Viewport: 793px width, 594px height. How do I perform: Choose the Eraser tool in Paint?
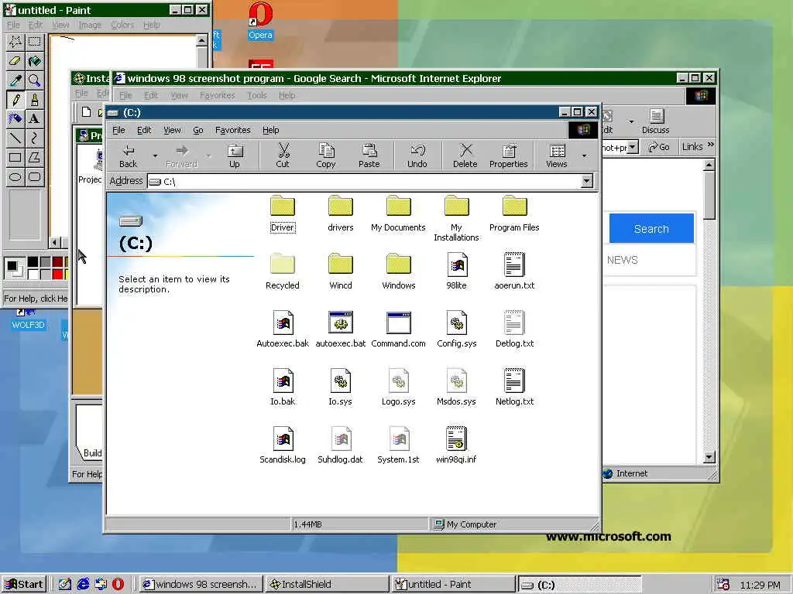pos(15,61)
